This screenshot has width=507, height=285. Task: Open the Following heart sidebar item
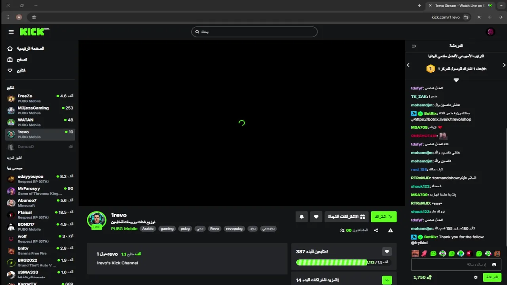pos(17,70)
